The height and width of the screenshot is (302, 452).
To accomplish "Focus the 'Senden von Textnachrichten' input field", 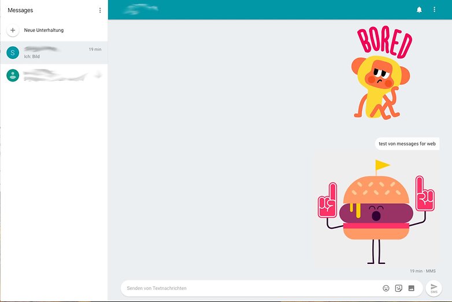I will pyautogui.click(x=251, y=288).
